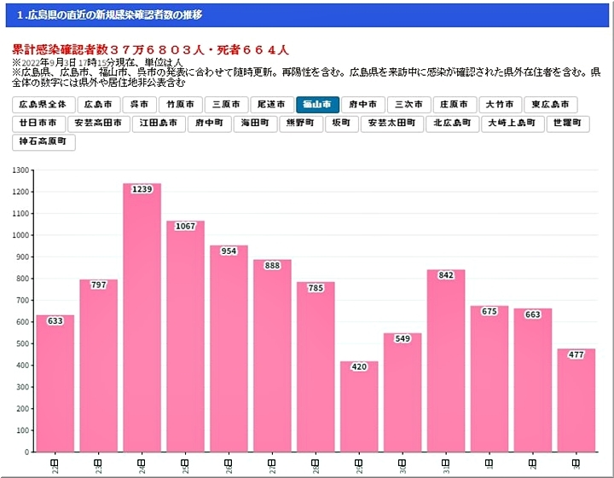Show 江田島市 statistics
Screen dimensions: 614x478
[159, 124]
